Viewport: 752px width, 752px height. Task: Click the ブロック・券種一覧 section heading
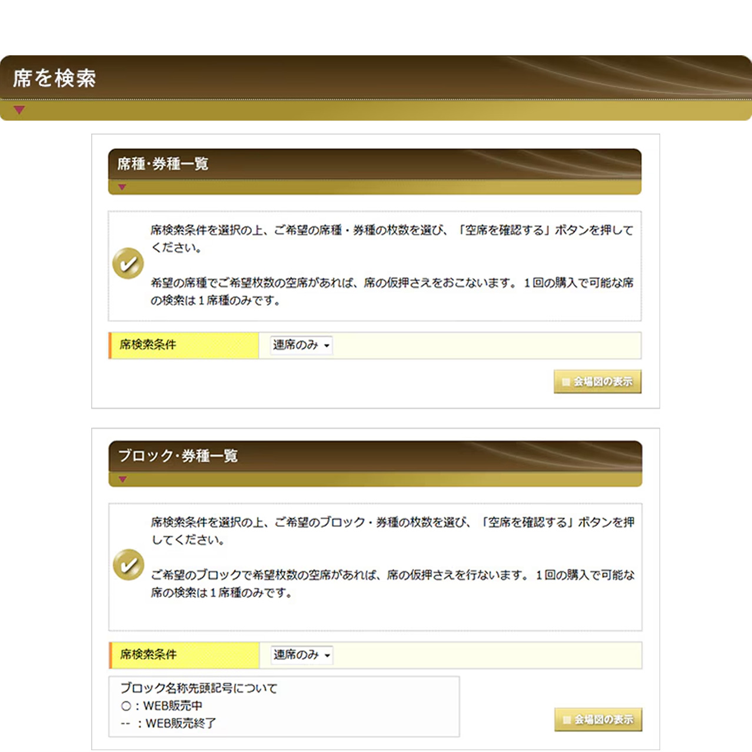click(178, 455)
